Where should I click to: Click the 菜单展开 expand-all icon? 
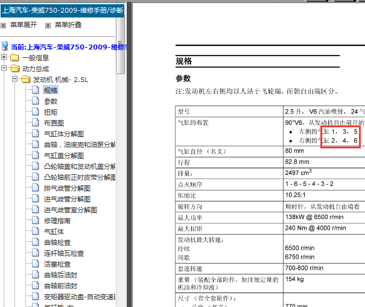tap(3, 25)
